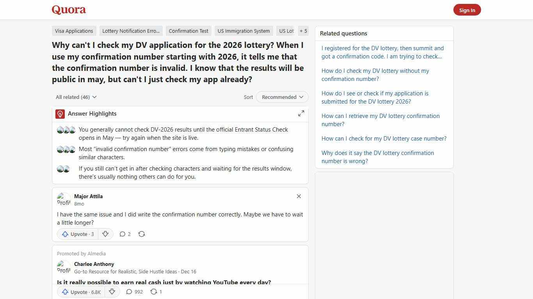The image size is (533, 299).
Task: Select the Visa Applications topic
Action: (x=74, y=31)
